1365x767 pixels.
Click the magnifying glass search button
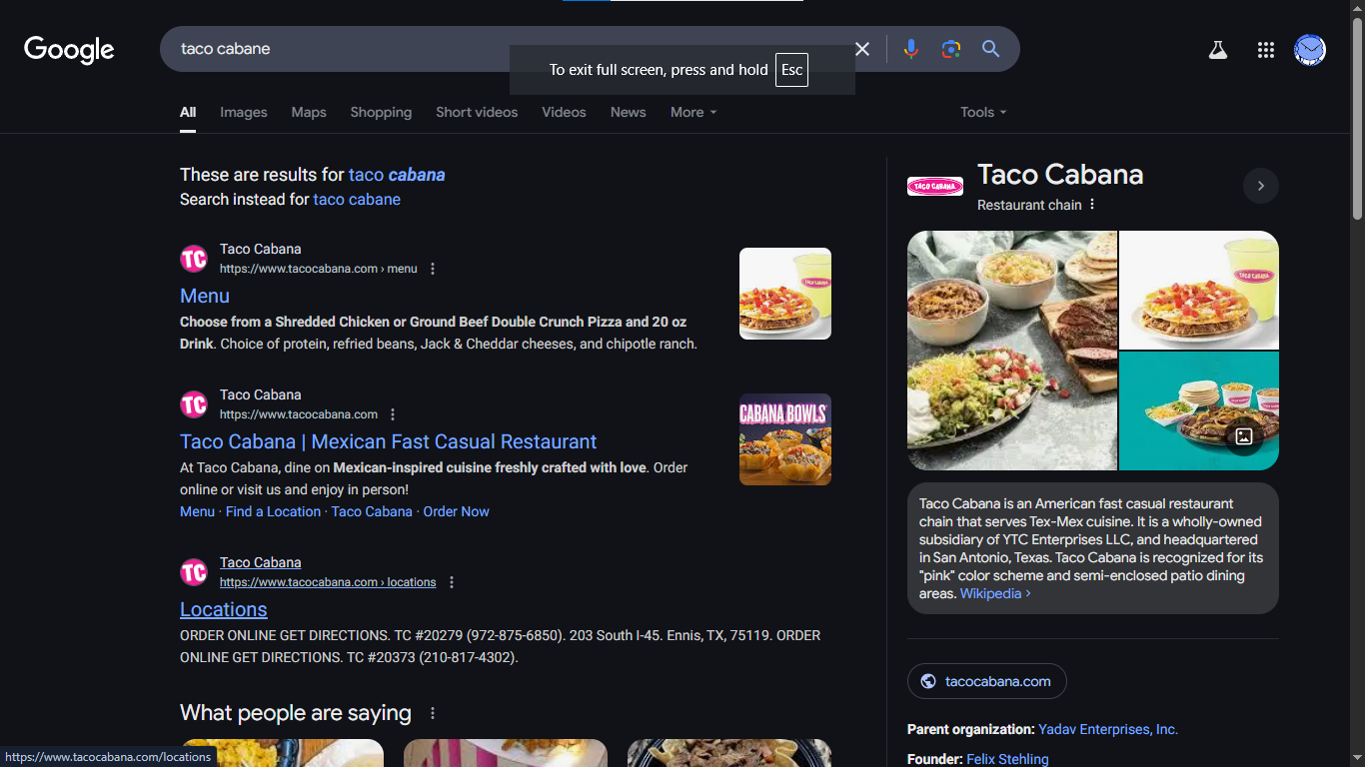[990, 49]
